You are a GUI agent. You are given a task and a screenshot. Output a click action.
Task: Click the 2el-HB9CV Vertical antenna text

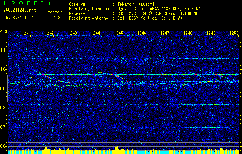point(150,18)
